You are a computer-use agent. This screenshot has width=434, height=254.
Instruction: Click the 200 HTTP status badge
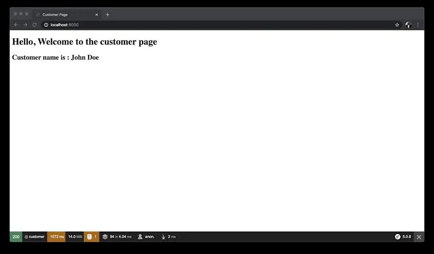pyautogui.click(x=16, y=237)
